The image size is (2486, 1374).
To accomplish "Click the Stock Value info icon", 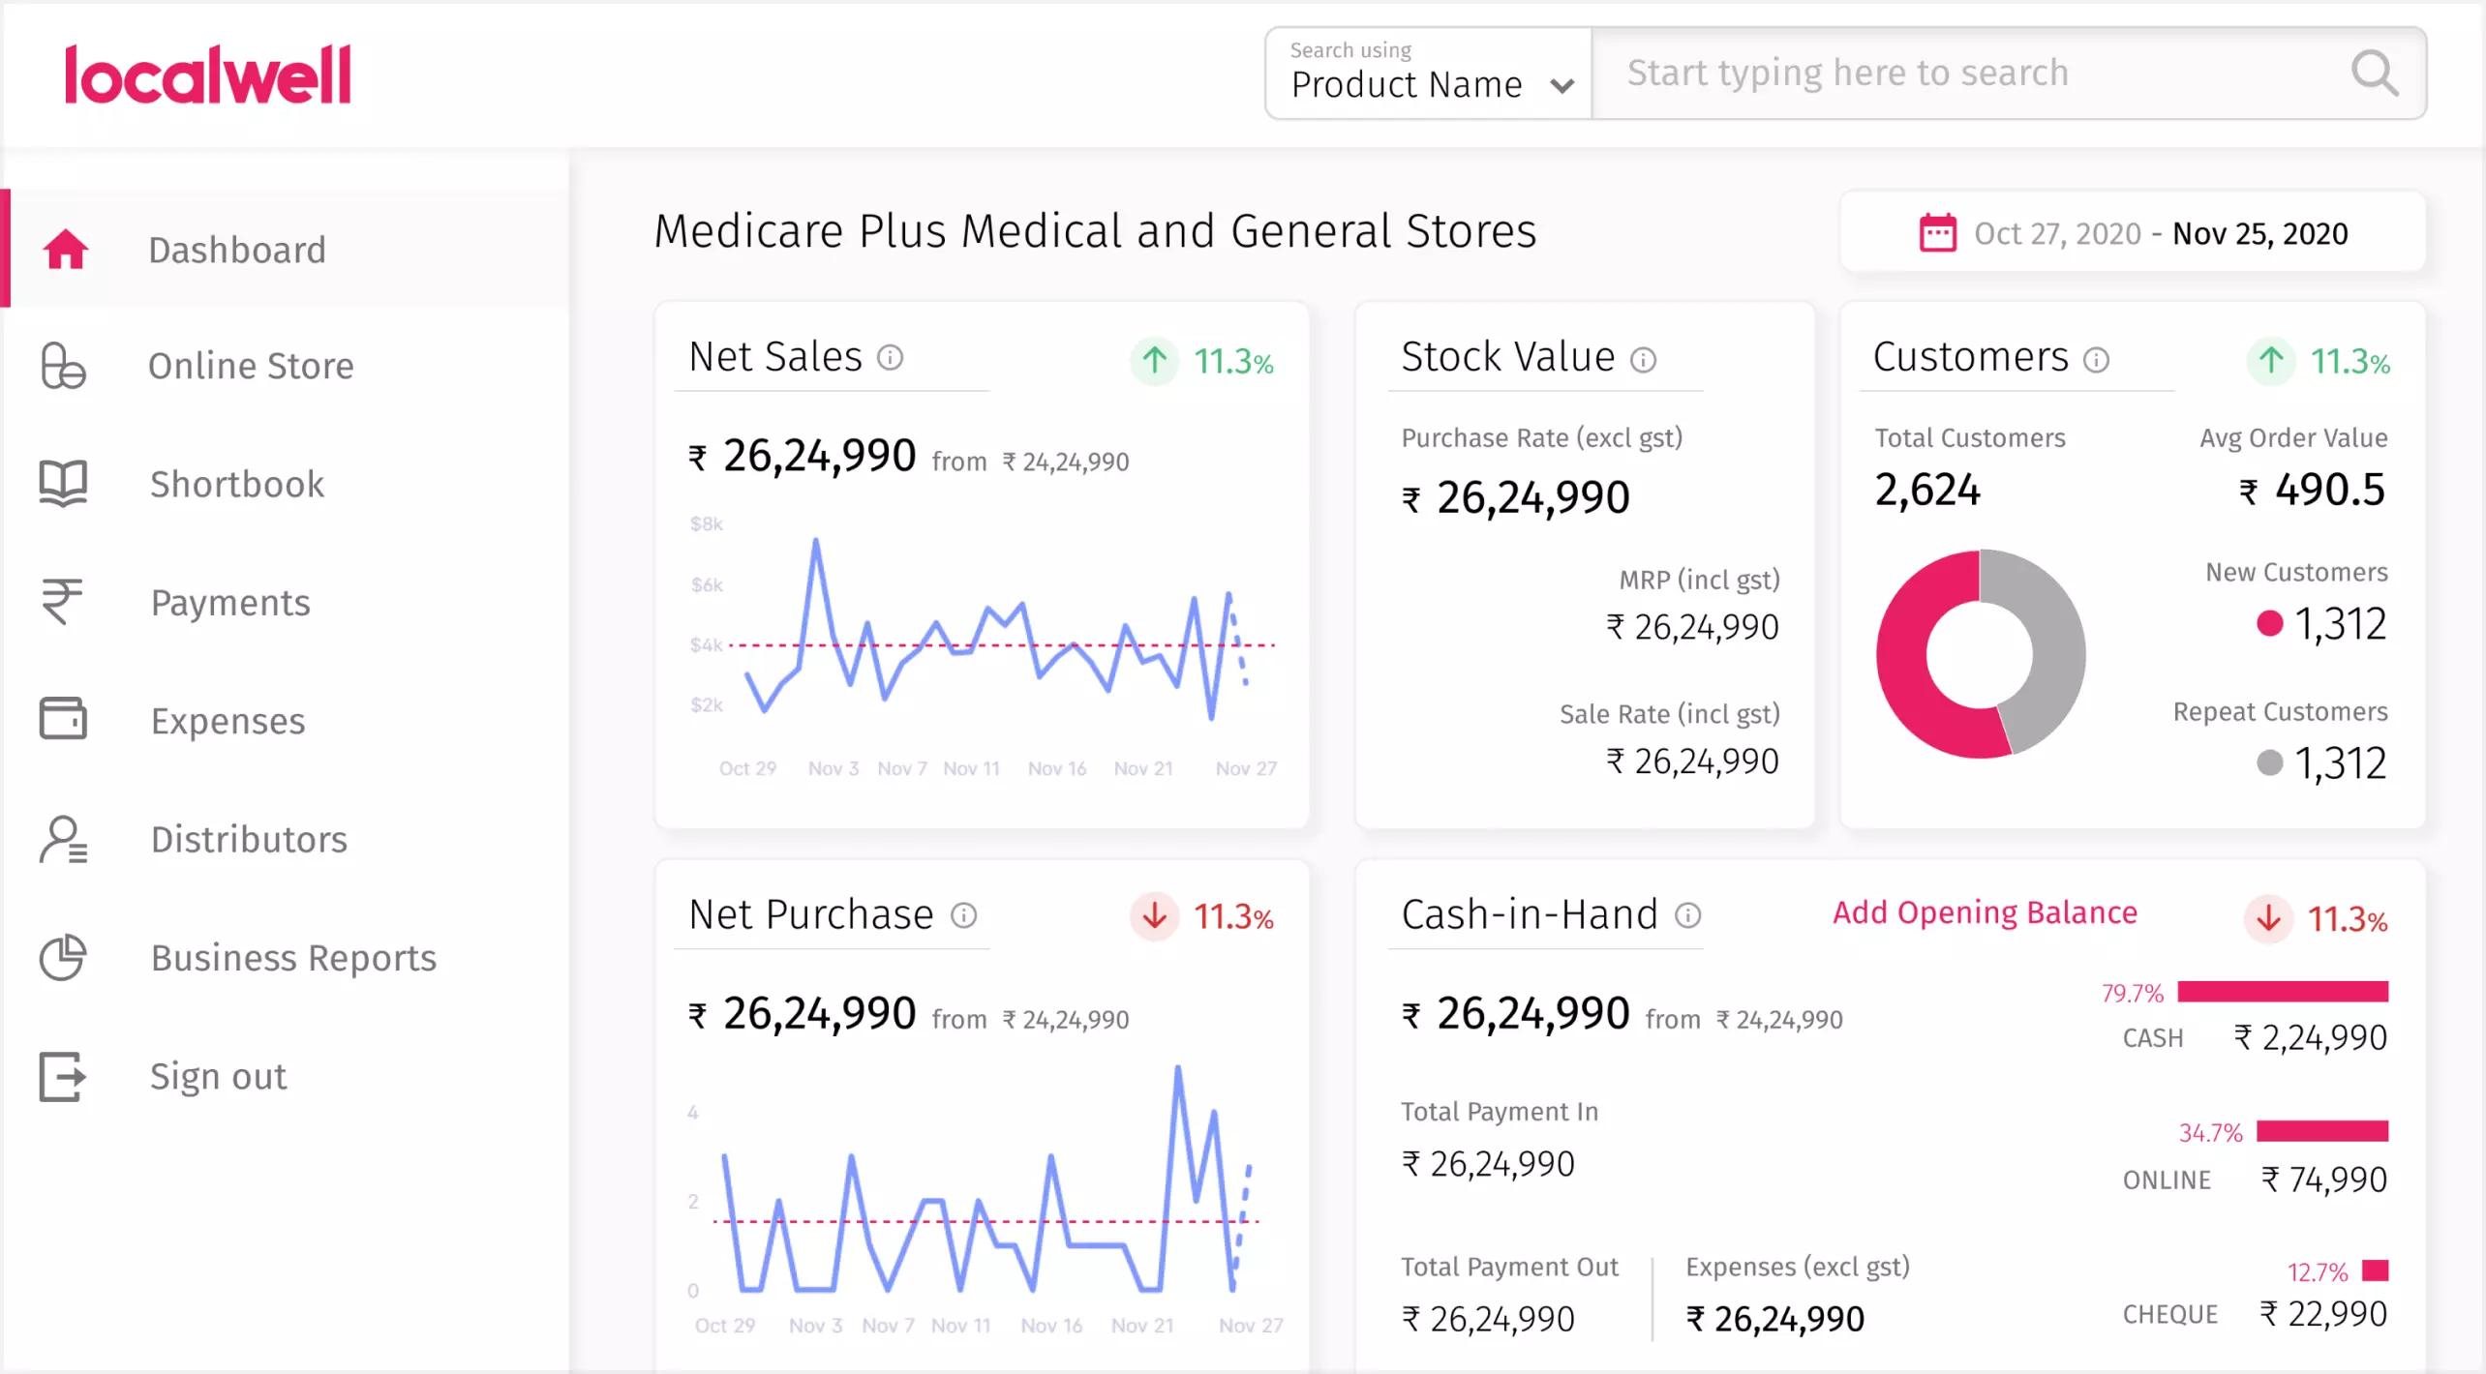I will [1643, 360].
